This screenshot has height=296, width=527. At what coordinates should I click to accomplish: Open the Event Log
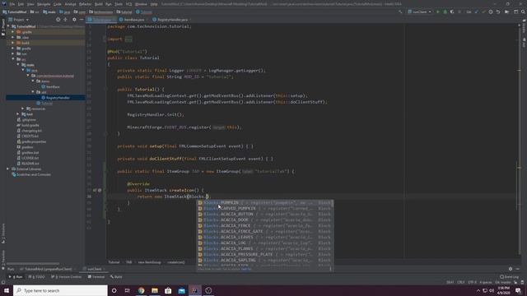[509, 277]
